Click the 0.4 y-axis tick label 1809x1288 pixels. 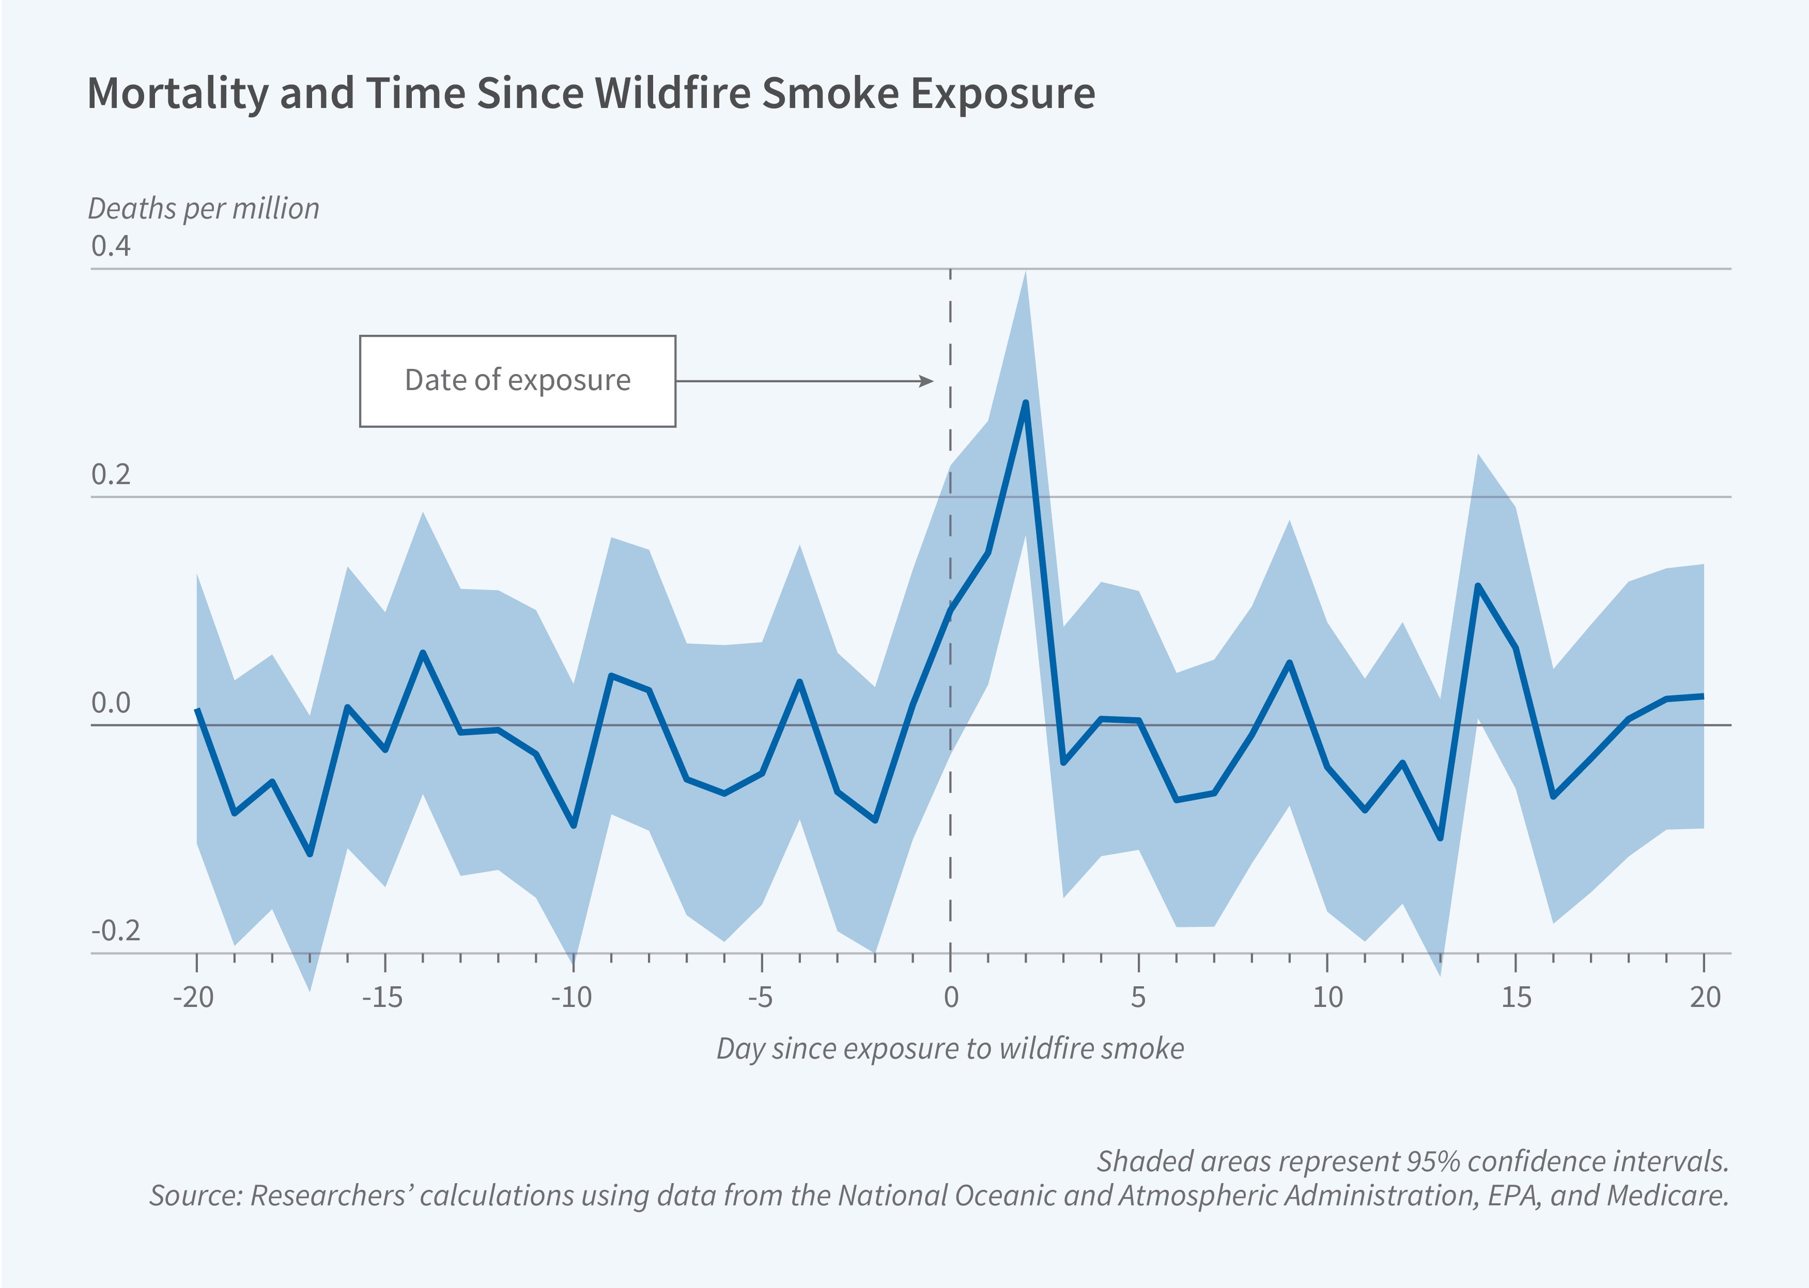(x=111, y=246)
